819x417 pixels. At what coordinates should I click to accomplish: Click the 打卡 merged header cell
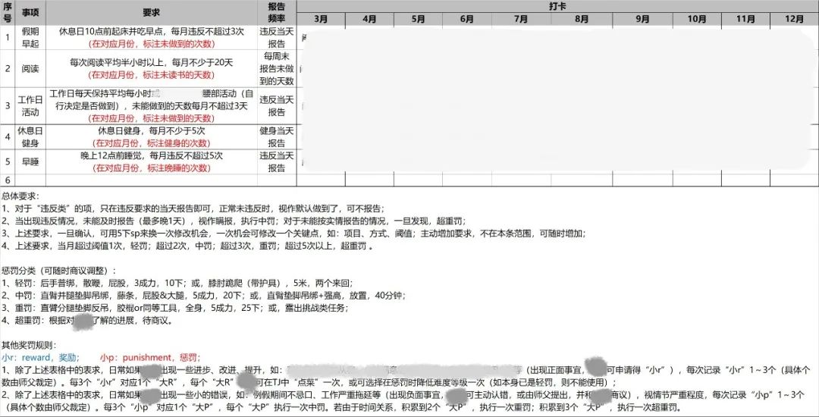(x=557, y=5)
